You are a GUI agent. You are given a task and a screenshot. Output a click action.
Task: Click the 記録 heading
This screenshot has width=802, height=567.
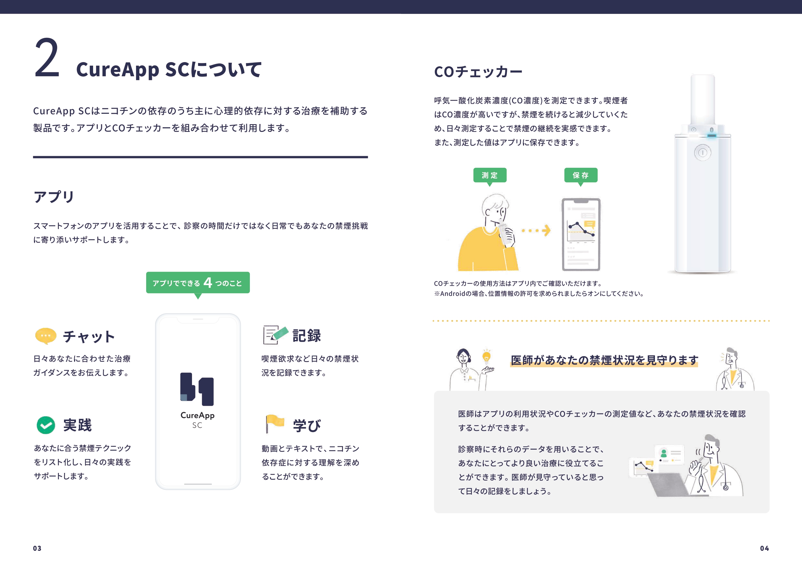coord(307,336)
